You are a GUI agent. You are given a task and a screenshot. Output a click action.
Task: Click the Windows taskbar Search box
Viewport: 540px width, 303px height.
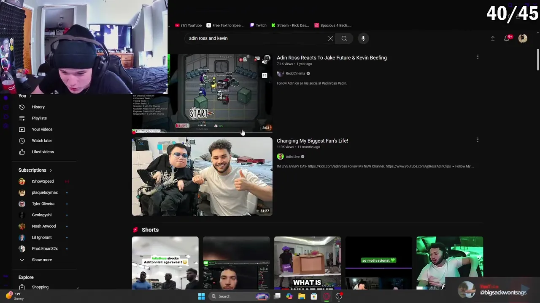click(x=239, y=296)
